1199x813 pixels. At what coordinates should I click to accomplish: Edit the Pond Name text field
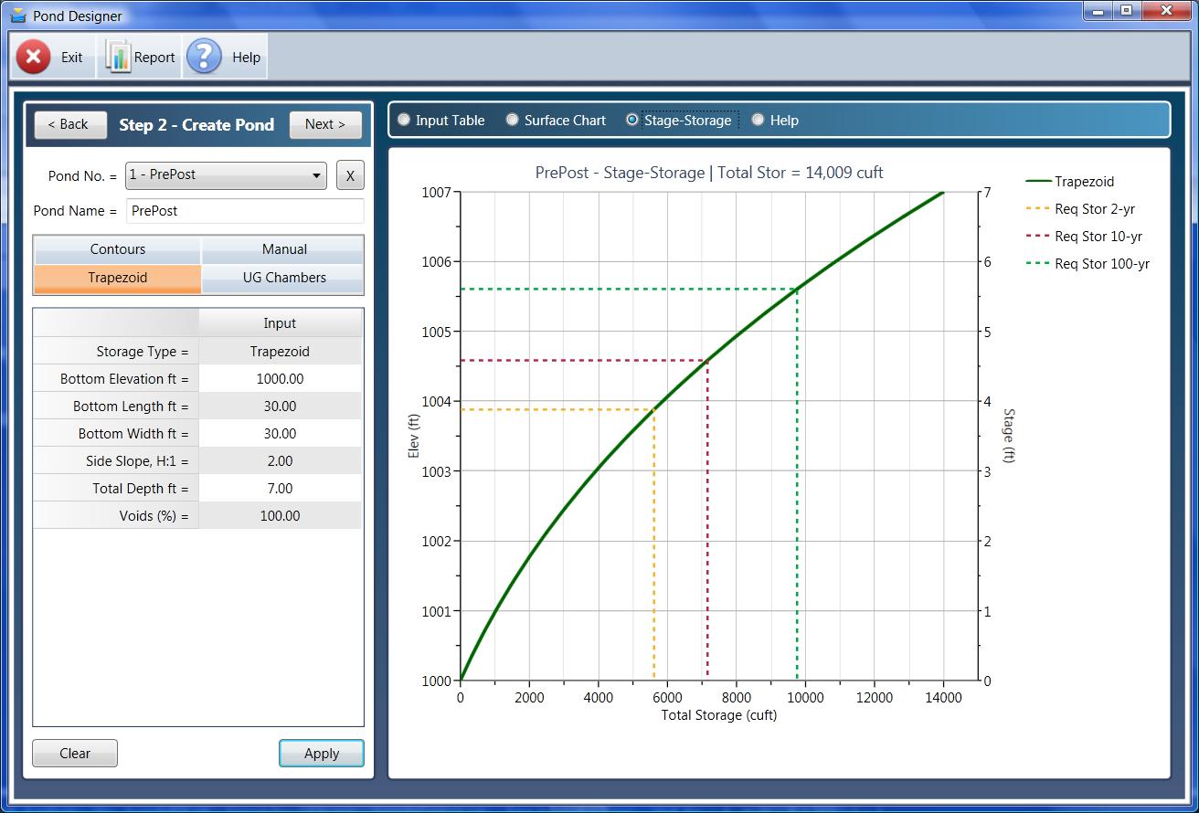[x=244, y=210]
